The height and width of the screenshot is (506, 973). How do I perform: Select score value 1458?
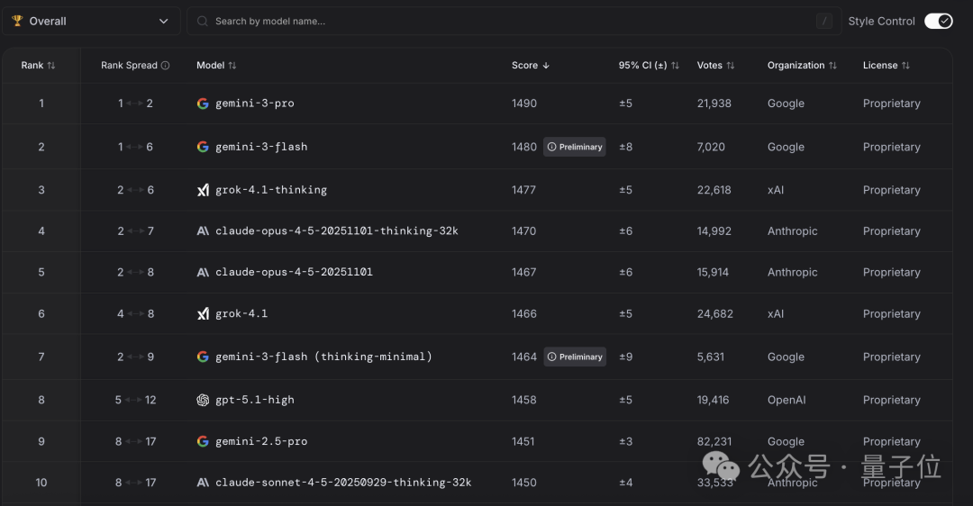(x=524, y=400)
